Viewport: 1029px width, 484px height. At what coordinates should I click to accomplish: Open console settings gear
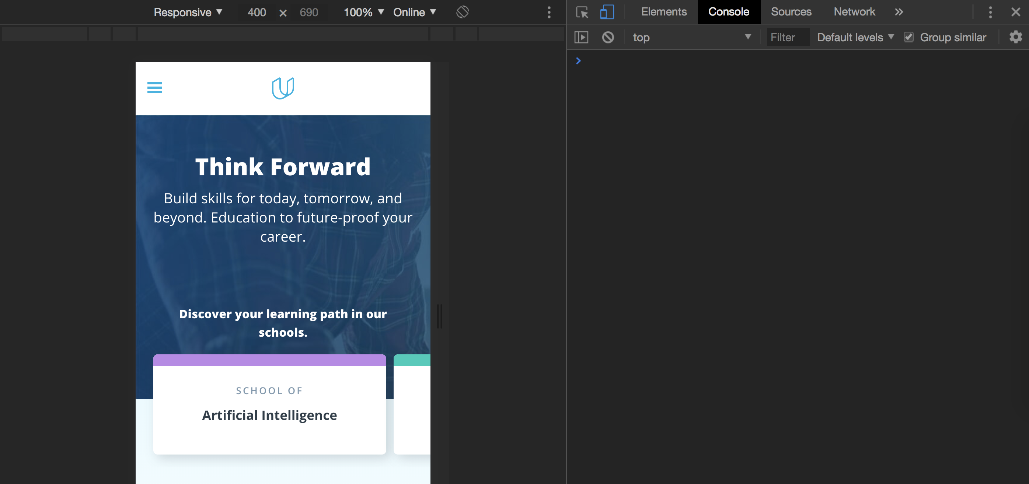tap(1015, 38)
